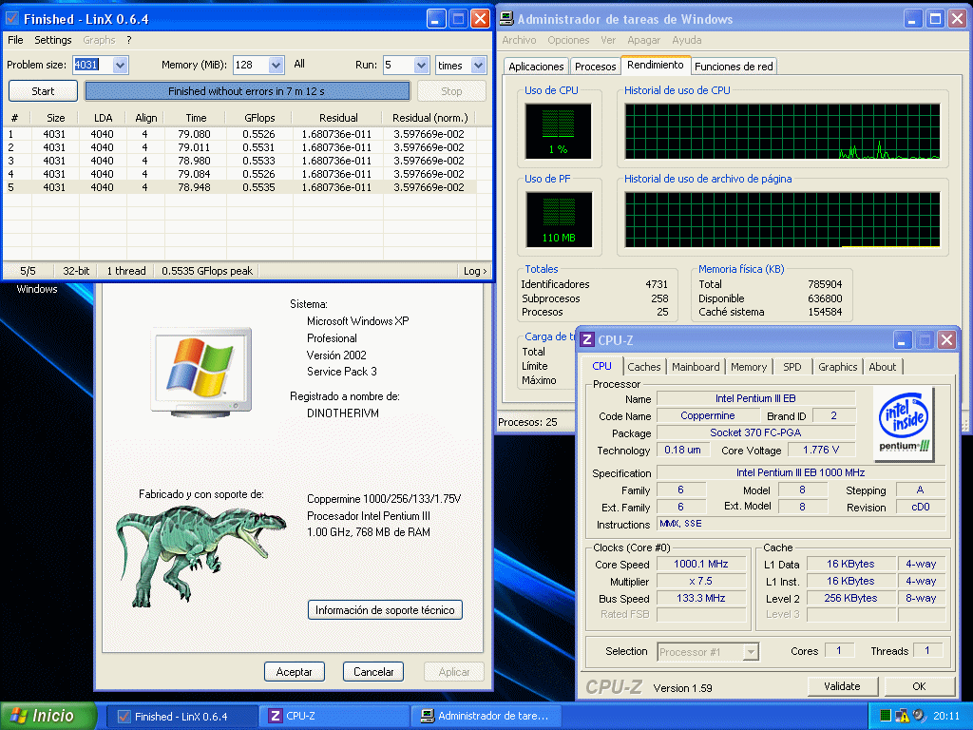Click the CPU-Z purple Z title bar icon
The height and width of the screenshot is (730, 973).
[587, 340]
